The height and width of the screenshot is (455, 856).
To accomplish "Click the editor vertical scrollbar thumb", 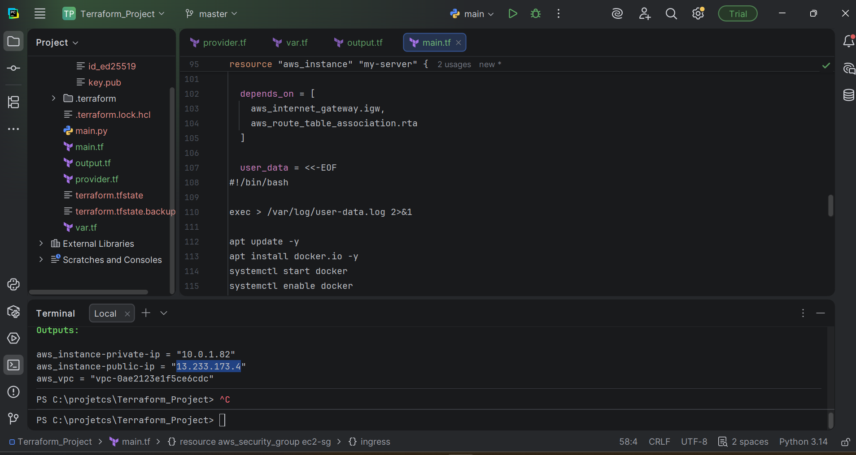I will [830, 206].
